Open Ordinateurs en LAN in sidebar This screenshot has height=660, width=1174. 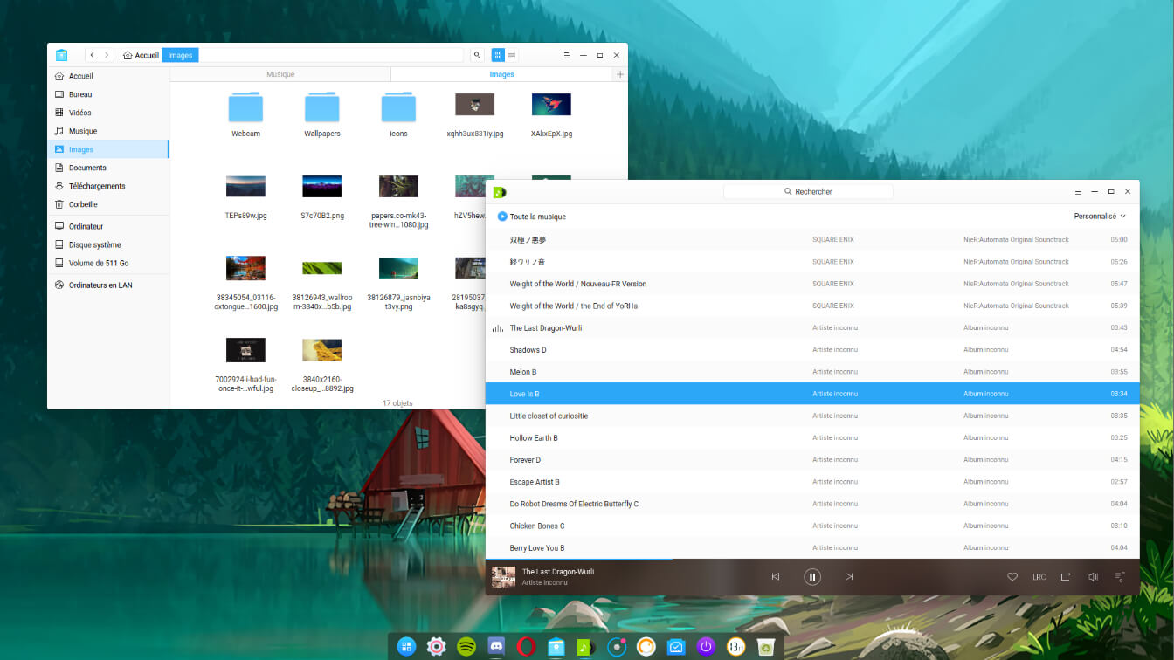click(x=108, y=285)
